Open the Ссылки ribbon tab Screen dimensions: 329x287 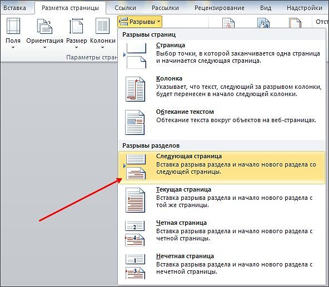[125, 8]
